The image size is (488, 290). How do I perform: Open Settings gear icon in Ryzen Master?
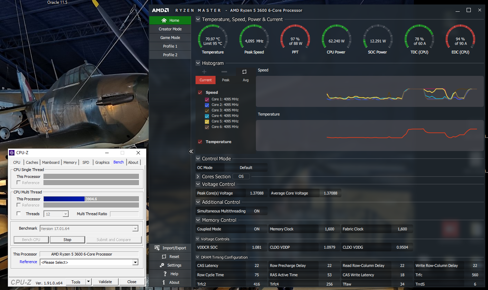162,265
